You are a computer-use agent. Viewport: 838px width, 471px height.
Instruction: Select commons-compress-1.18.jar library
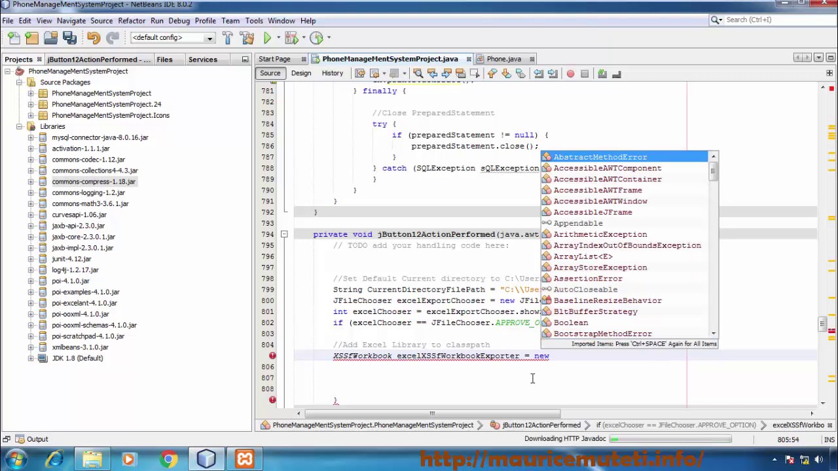(94, 181)
